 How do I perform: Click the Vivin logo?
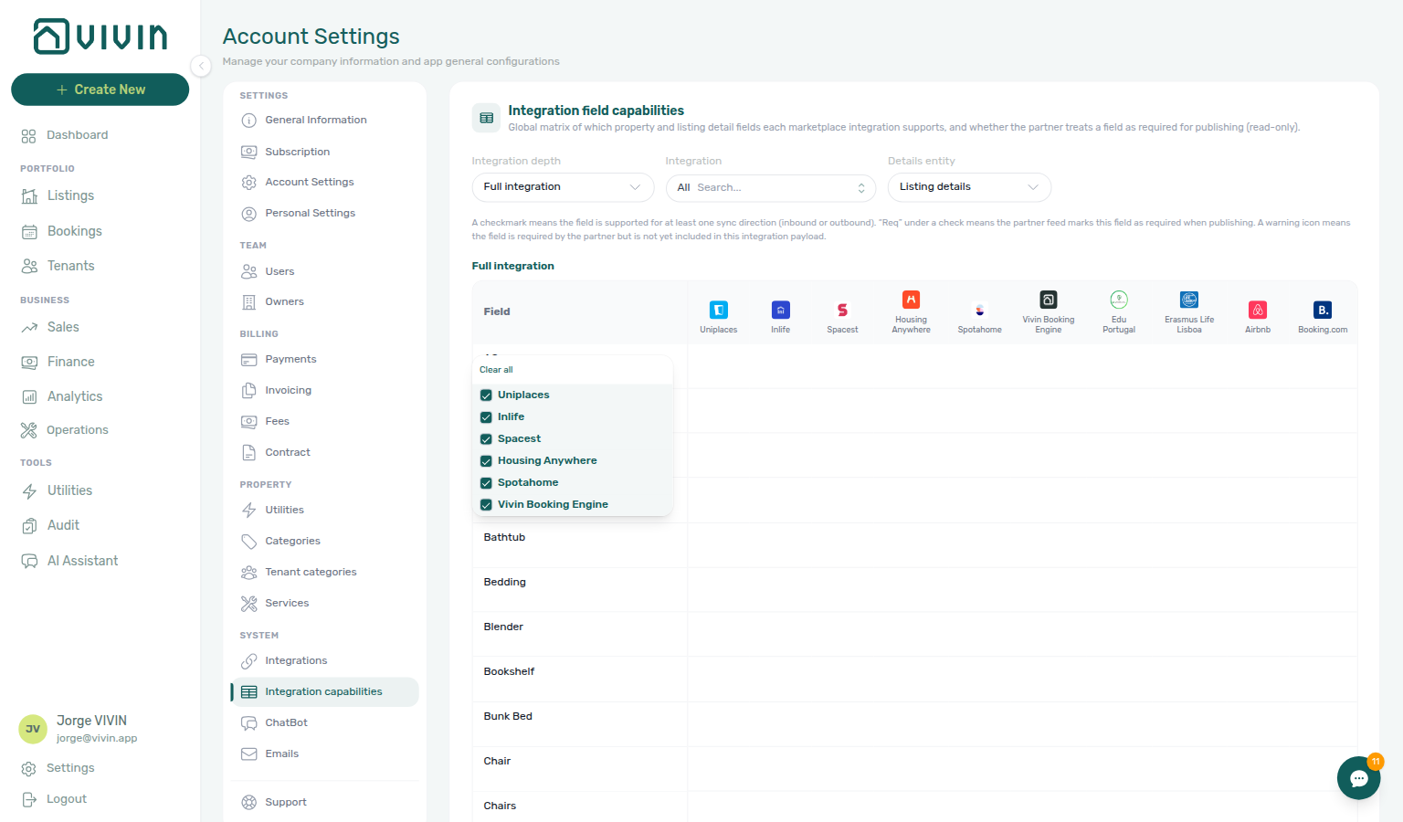coord(100,37)
